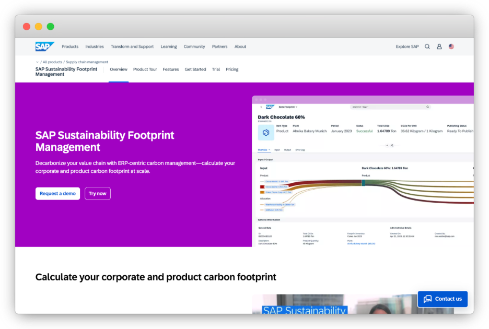Open the Products menu
489x329 pixels.
(70, 46)
